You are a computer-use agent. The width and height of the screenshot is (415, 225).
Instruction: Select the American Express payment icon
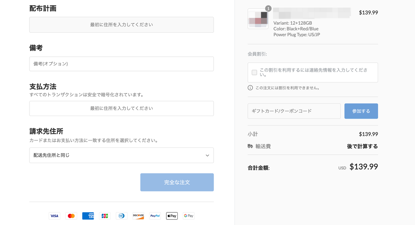click(x=88, y=216)
